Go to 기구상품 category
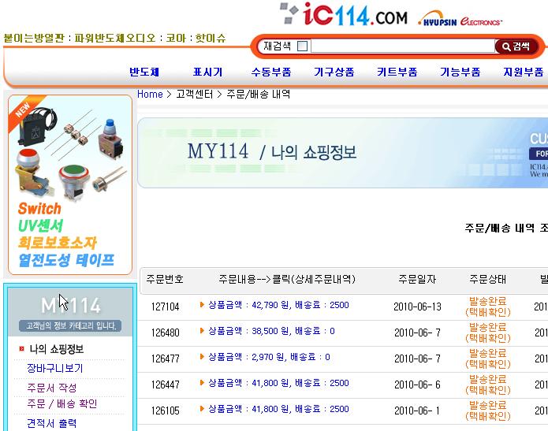The height and width of the screenshot is (431, 548). pyautogui.click(x=334, y=72)
